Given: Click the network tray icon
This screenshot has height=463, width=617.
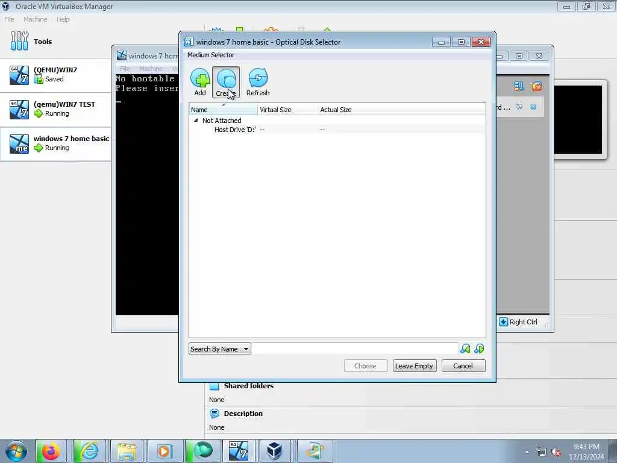Looking at the screenshot, I should pyautogui.click(x=542, y=452).
